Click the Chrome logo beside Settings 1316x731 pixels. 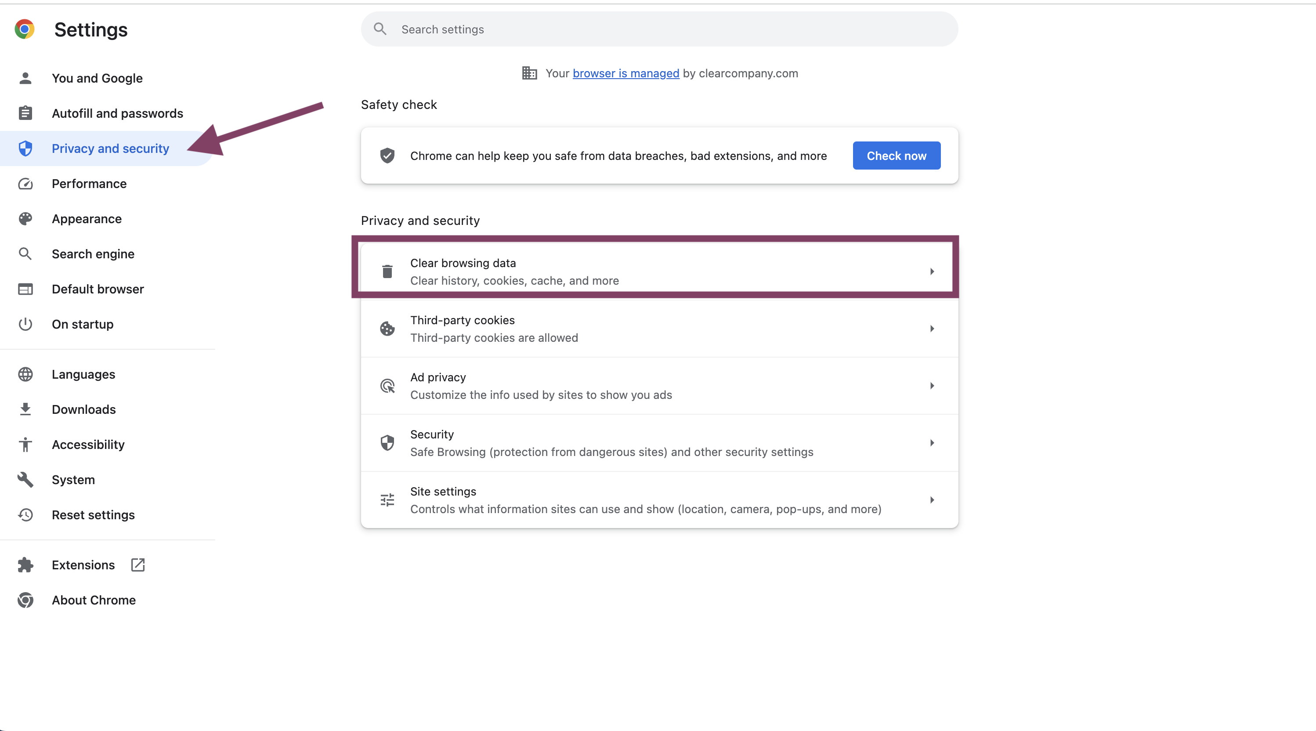click(x=25, y=29)
